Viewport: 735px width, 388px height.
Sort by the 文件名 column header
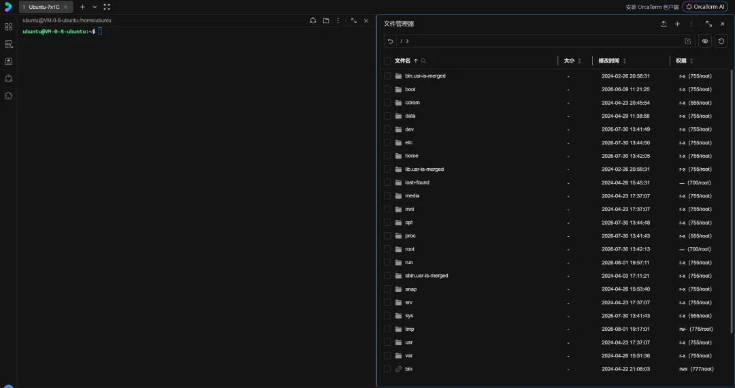(x=402, y=61)
